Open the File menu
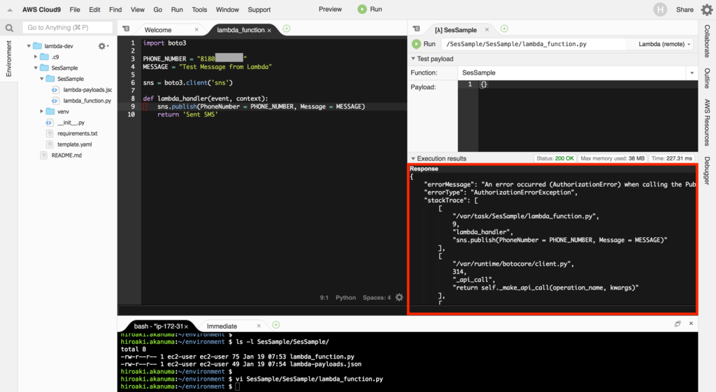Screen dimensions: 716x392 [75, 10]
